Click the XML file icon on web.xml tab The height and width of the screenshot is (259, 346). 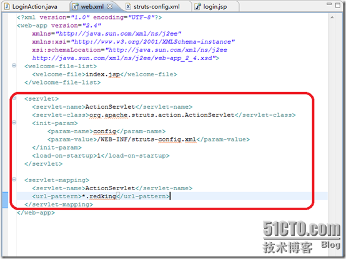pyautogui.click(x=76, y=7)
